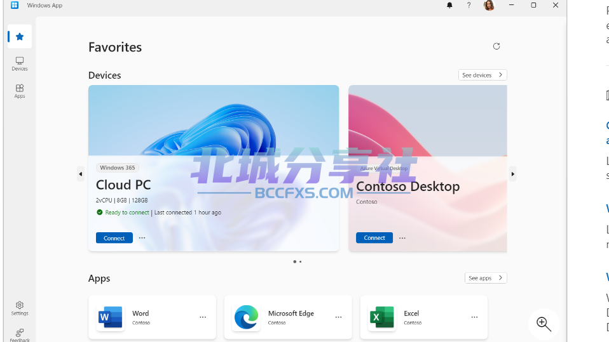Click the Windows 365 badge
The width and height of the screenshot is (609, 342).
tap(118, 168)
